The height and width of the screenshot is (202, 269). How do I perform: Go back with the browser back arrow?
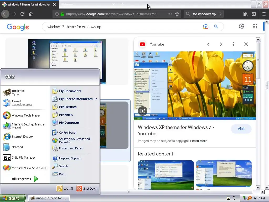point(5,14)
